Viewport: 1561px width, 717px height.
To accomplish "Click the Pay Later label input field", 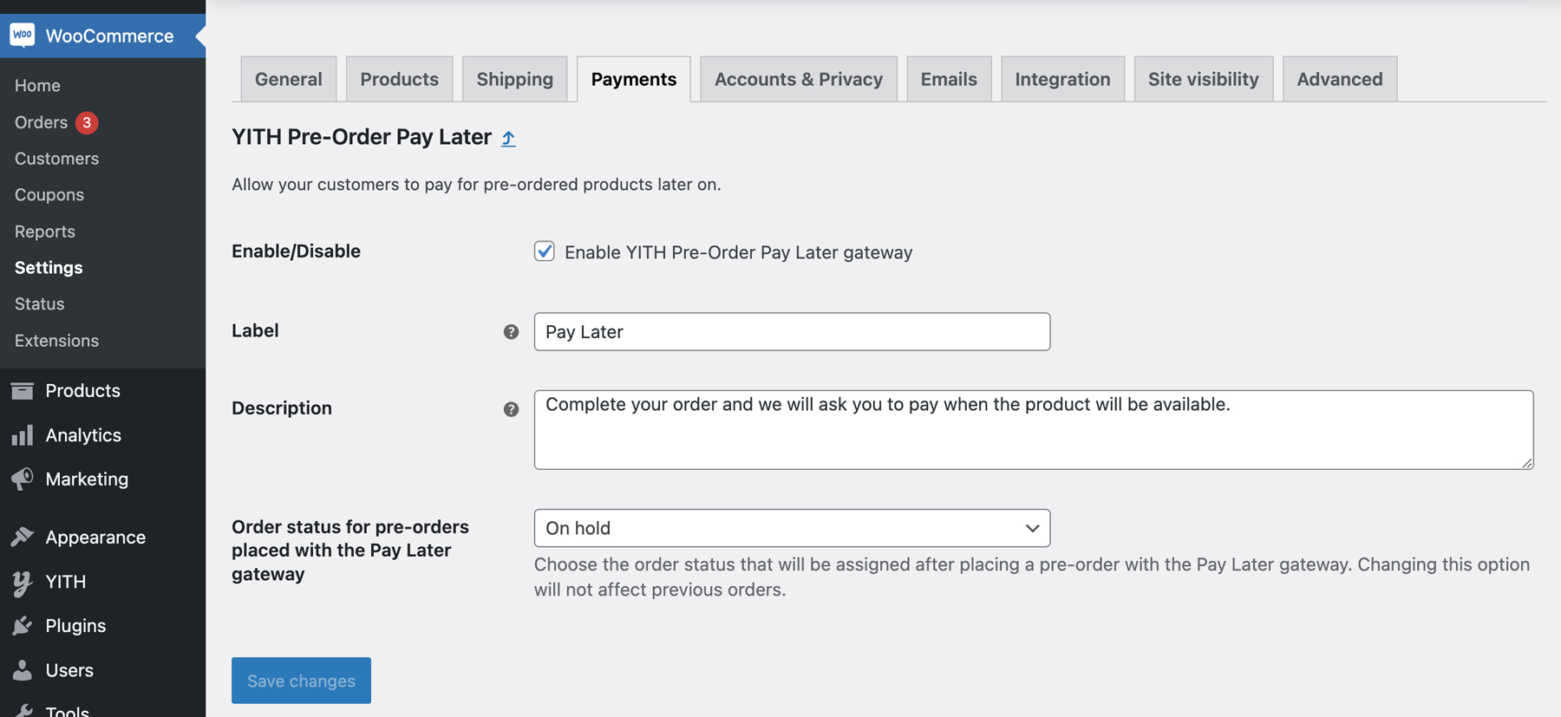I will click(792, 332).
